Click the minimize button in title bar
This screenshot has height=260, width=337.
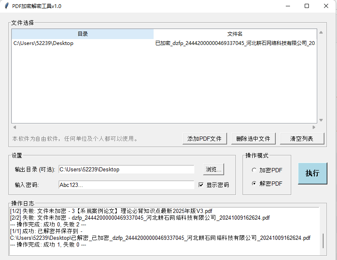coord(288,6)
